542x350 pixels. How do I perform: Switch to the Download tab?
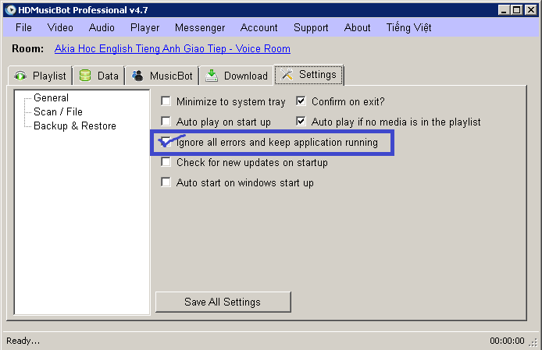pyautogui.click(x=237, y=76)
